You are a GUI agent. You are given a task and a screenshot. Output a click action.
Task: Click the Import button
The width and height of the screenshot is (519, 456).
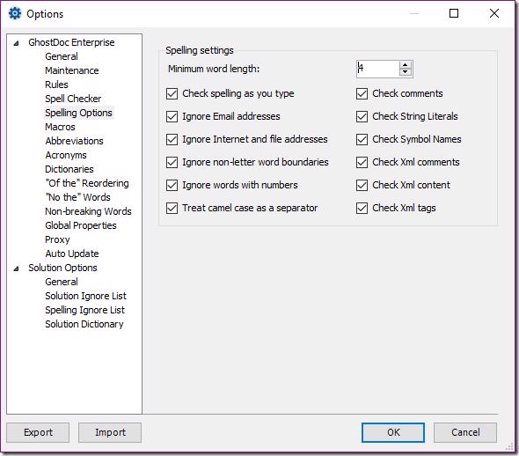[x=110, y=432]
